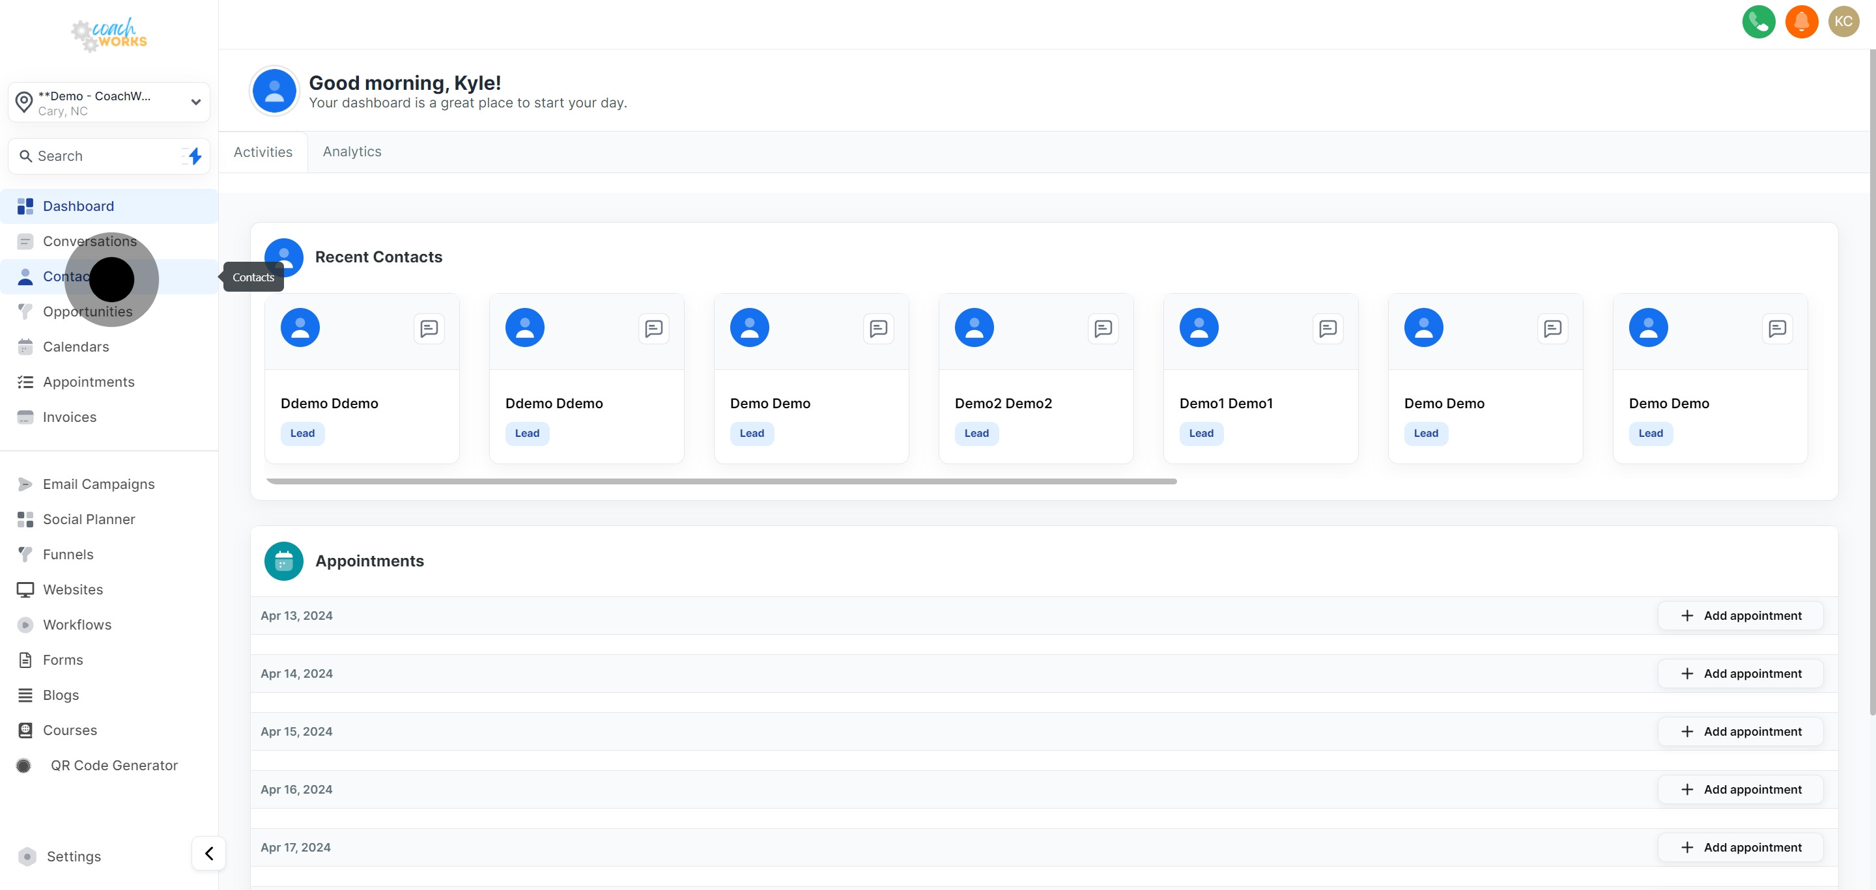Open Settings in the sidebar
The image size is (1876, 890).
pyautogui.click(x=73, y=857)
